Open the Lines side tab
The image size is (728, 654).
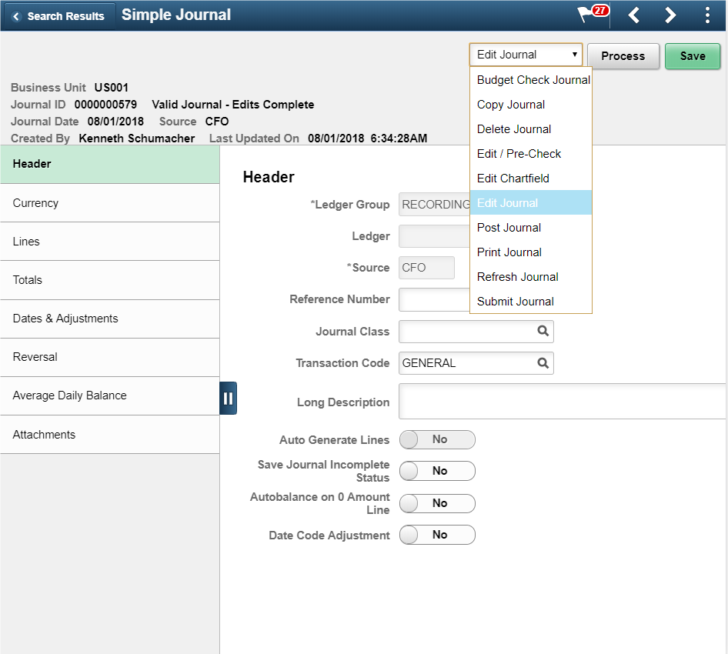tap(109, 242)
